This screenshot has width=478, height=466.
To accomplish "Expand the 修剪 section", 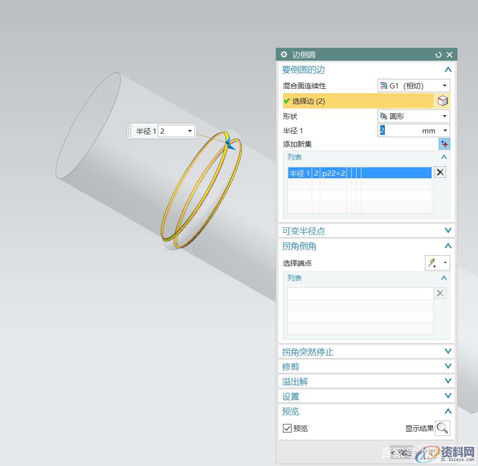I will click(448, 366).
